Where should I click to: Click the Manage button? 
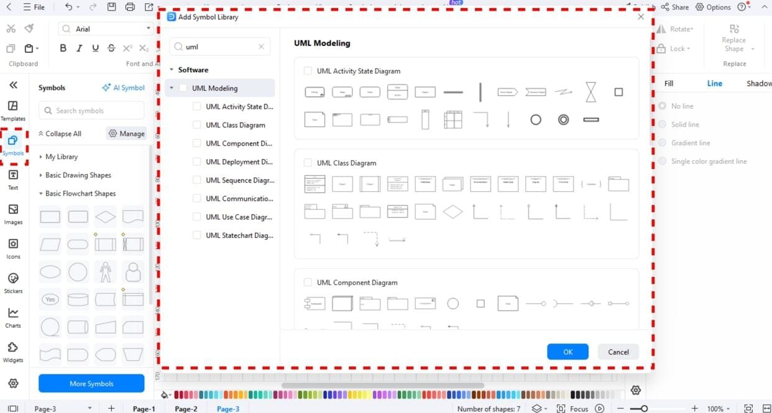coord(126,134)
